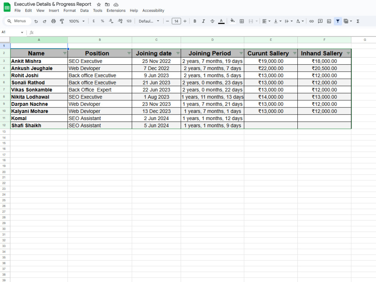Image resolution: width=376 pixels, height=282 pixels.
Task: Increase font size with plus button
Action: tap(185, 21)
